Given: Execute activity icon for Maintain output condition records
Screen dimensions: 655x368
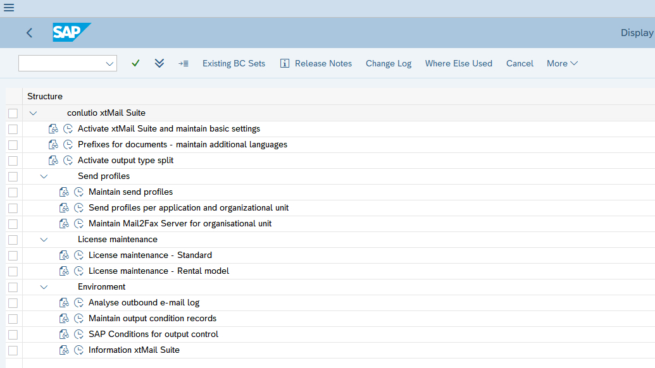Looking at the screenshot, I should (79, 318).
